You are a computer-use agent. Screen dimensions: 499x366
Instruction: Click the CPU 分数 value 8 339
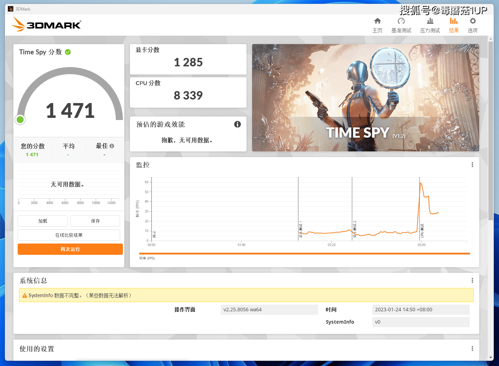click(x=188, y=96)
